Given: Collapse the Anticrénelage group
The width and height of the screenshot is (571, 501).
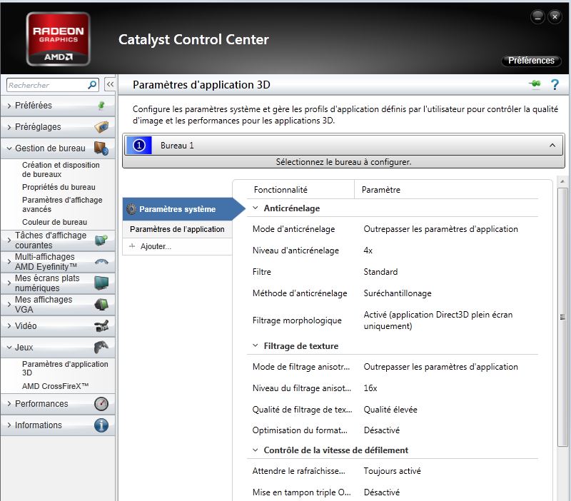Looking at the screenshot, I should click(256, 208).
